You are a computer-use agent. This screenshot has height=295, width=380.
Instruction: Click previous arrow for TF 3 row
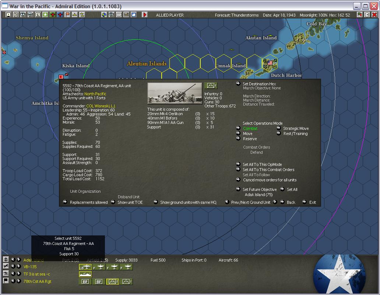coord(13,274)
